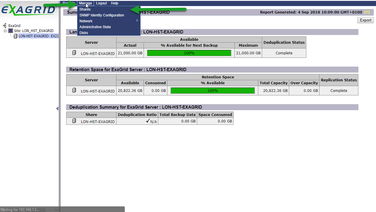
Task: Click LON-HST-EXAGRID in Landing Space table
Action: coord(98,54)
